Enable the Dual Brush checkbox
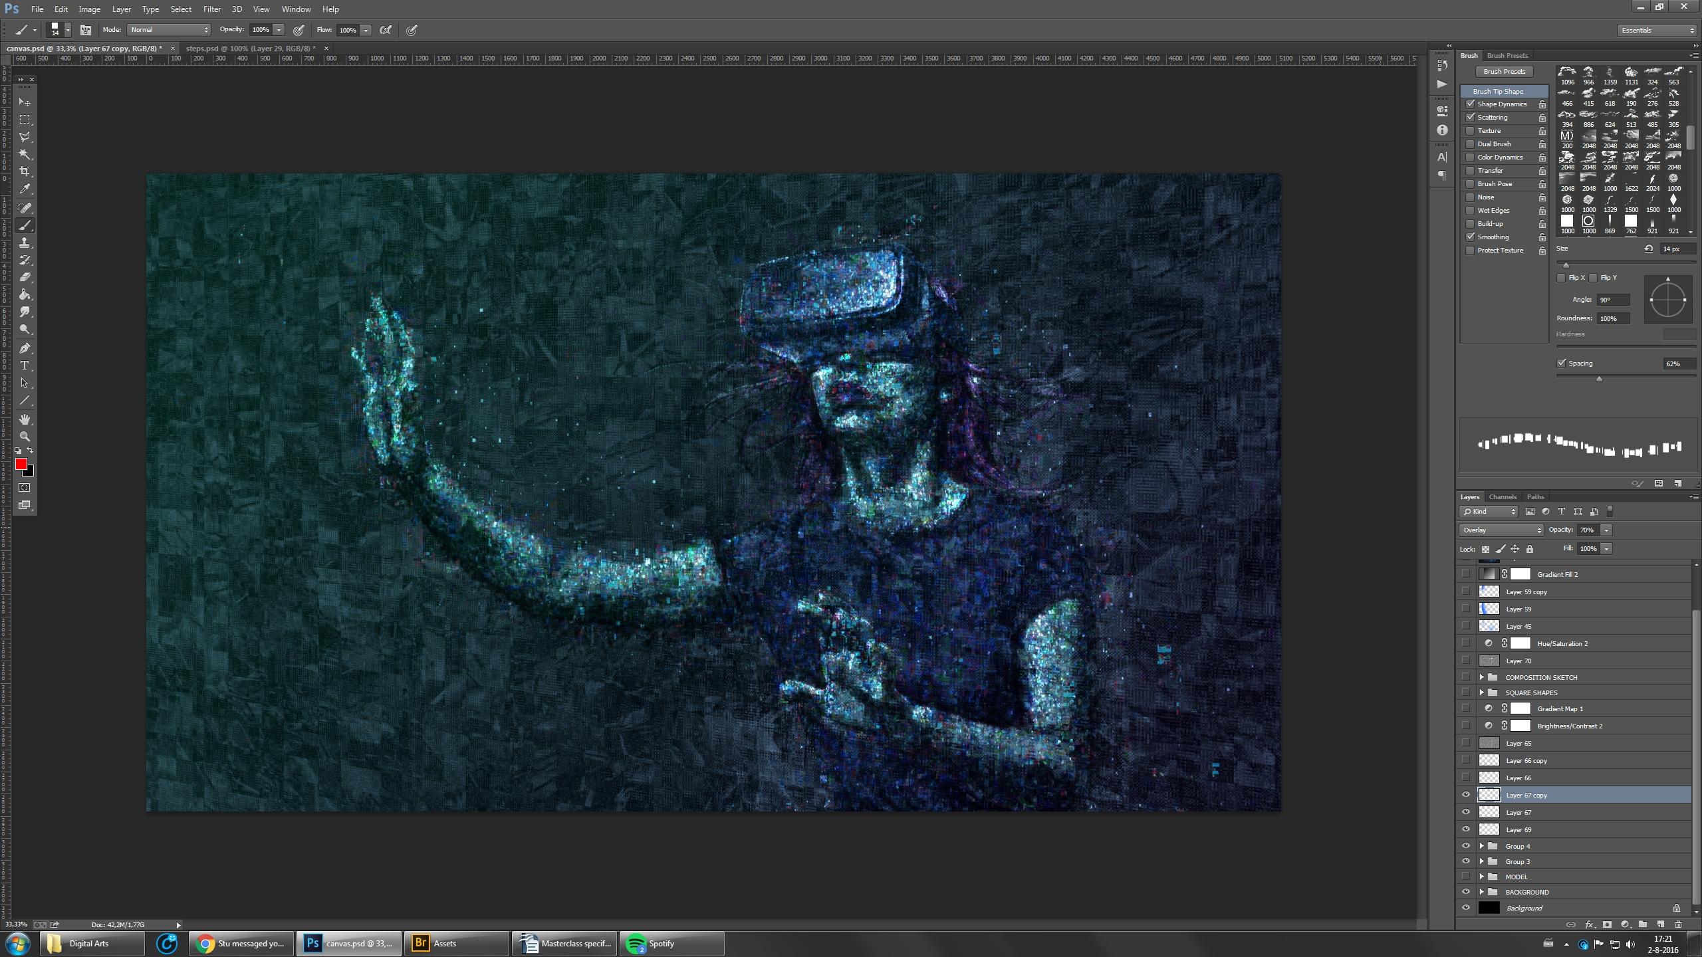This screenshot has width=1702, height=957. [x=1471, y=144]
